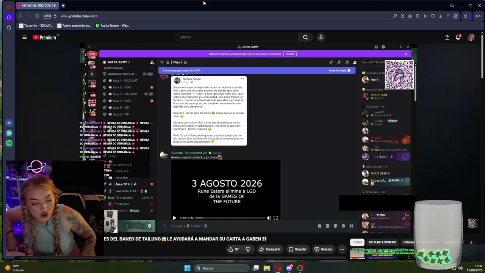
Task: Select the Todos filter chip
Action: coord(357,242)
